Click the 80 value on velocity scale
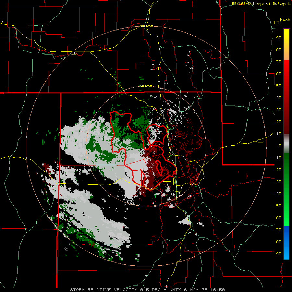This screenshot has width=292, height=292. tap(279, 50)
